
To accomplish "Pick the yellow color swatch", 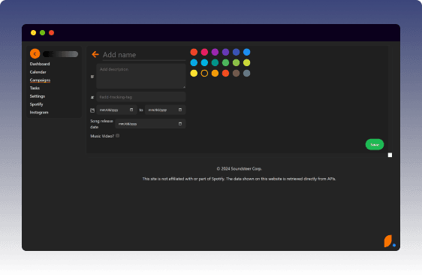I will (x=194, y=74).
